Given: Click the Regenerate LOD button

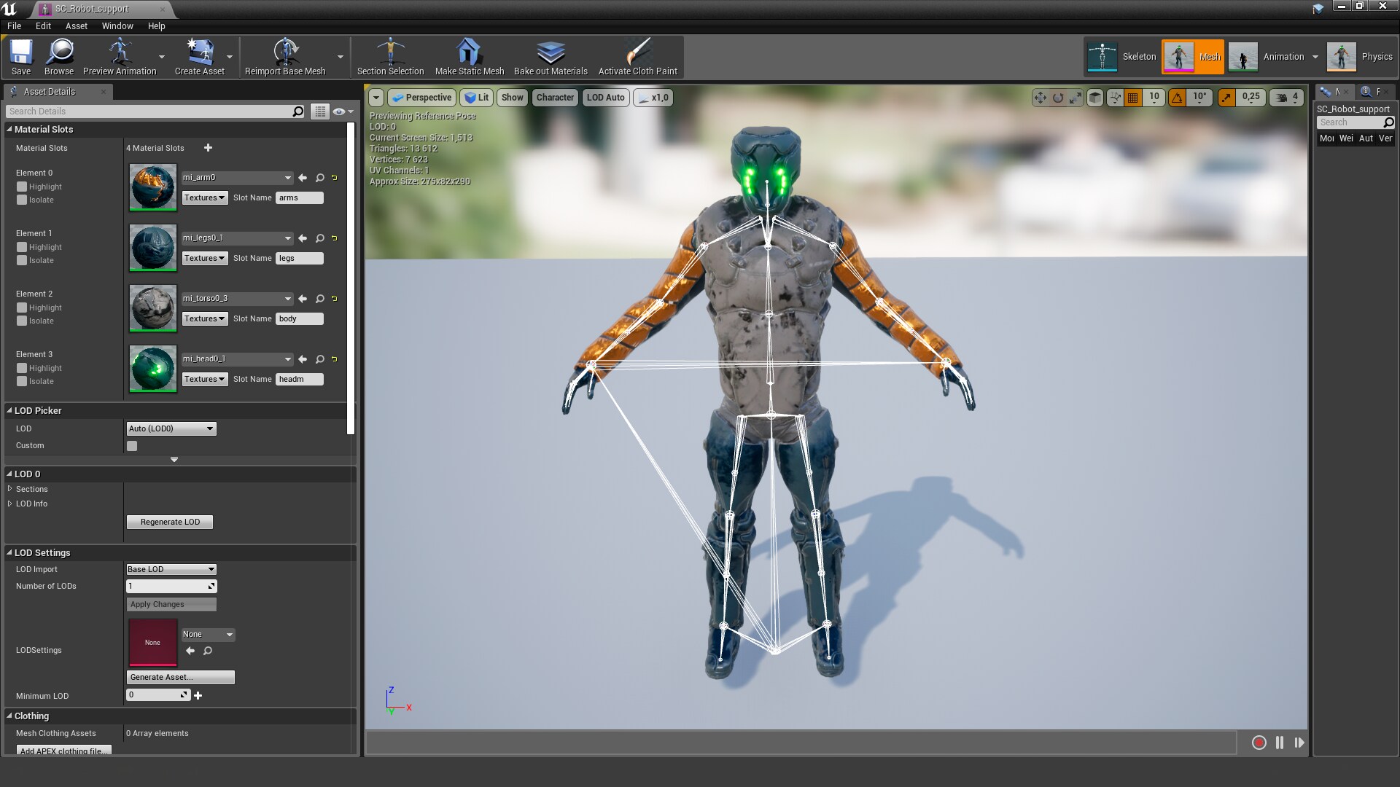Looking at the screenshot, I should [169, 522].
